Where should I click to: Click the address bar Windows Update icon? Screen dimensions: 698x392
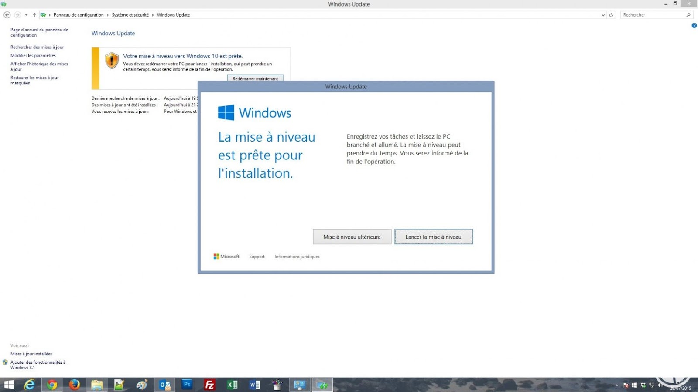(43, 15)
